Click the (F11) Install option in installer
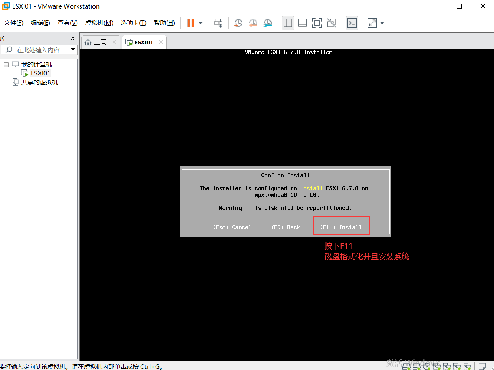Screen dimensions: 494x370 341,227
